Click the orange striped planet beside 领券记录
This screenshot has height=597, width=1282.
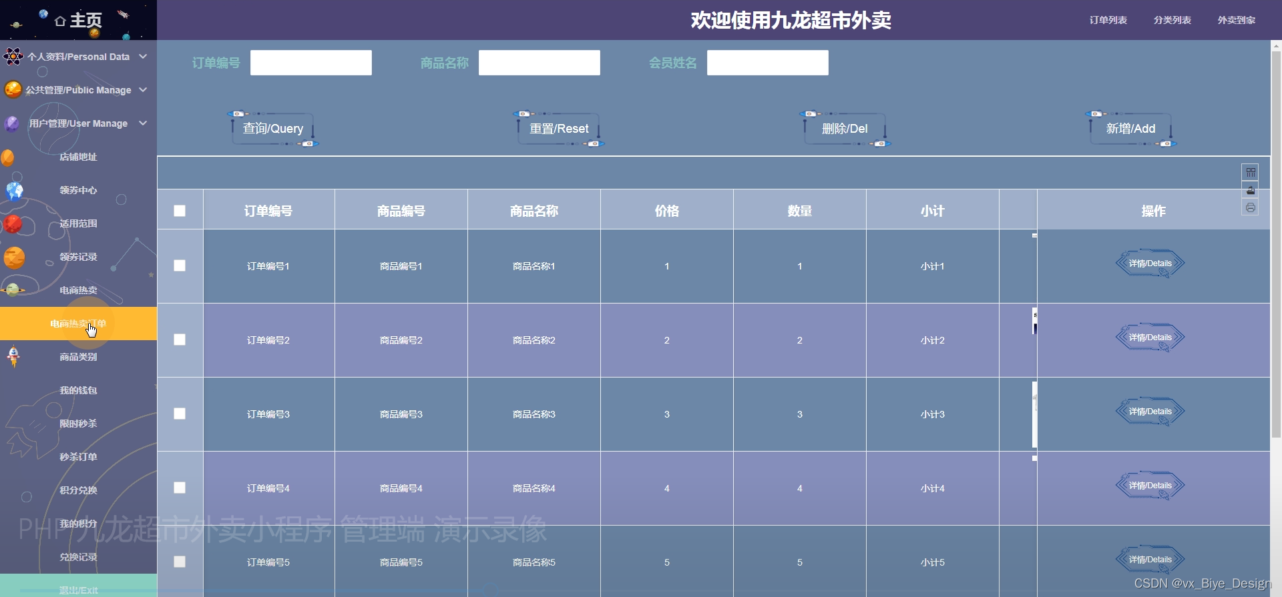pos(14,257)
